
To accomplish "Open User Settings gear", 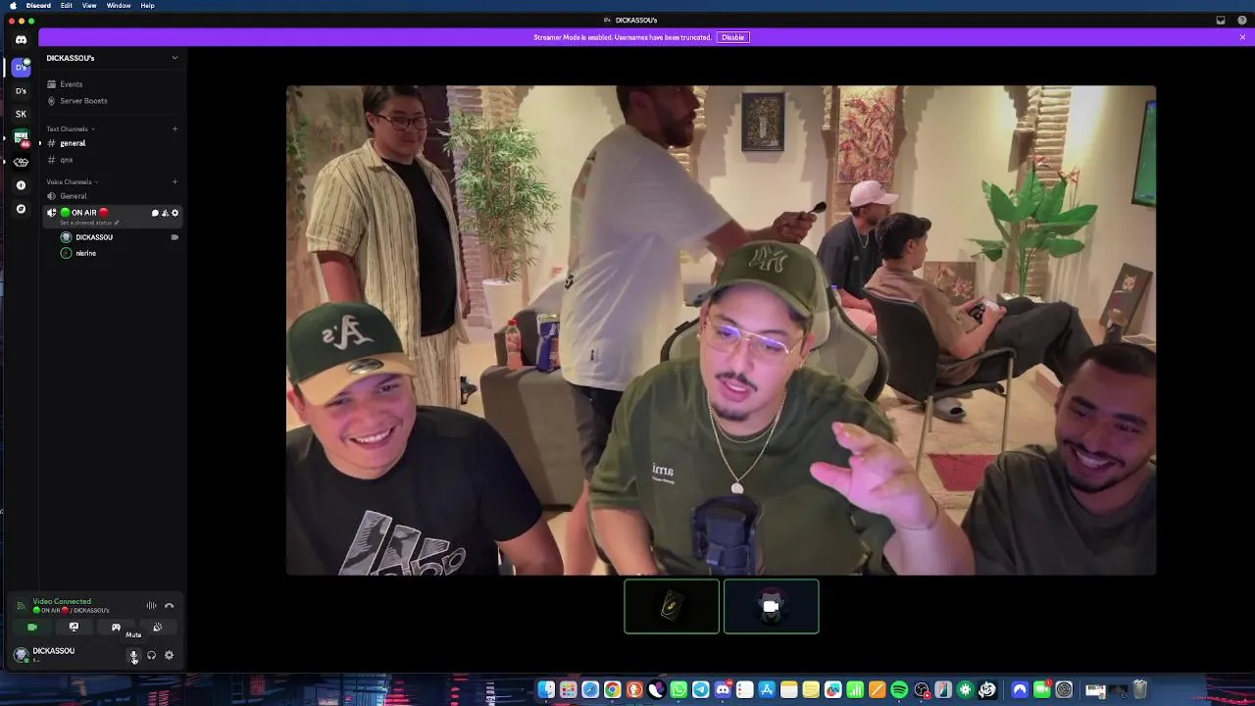I will point(169,655).
